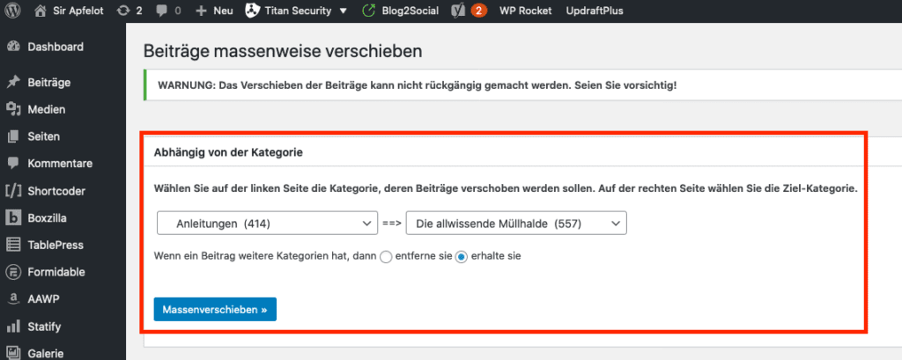
Task: Click the Galerie image icon
Action: tap(13, 354)
